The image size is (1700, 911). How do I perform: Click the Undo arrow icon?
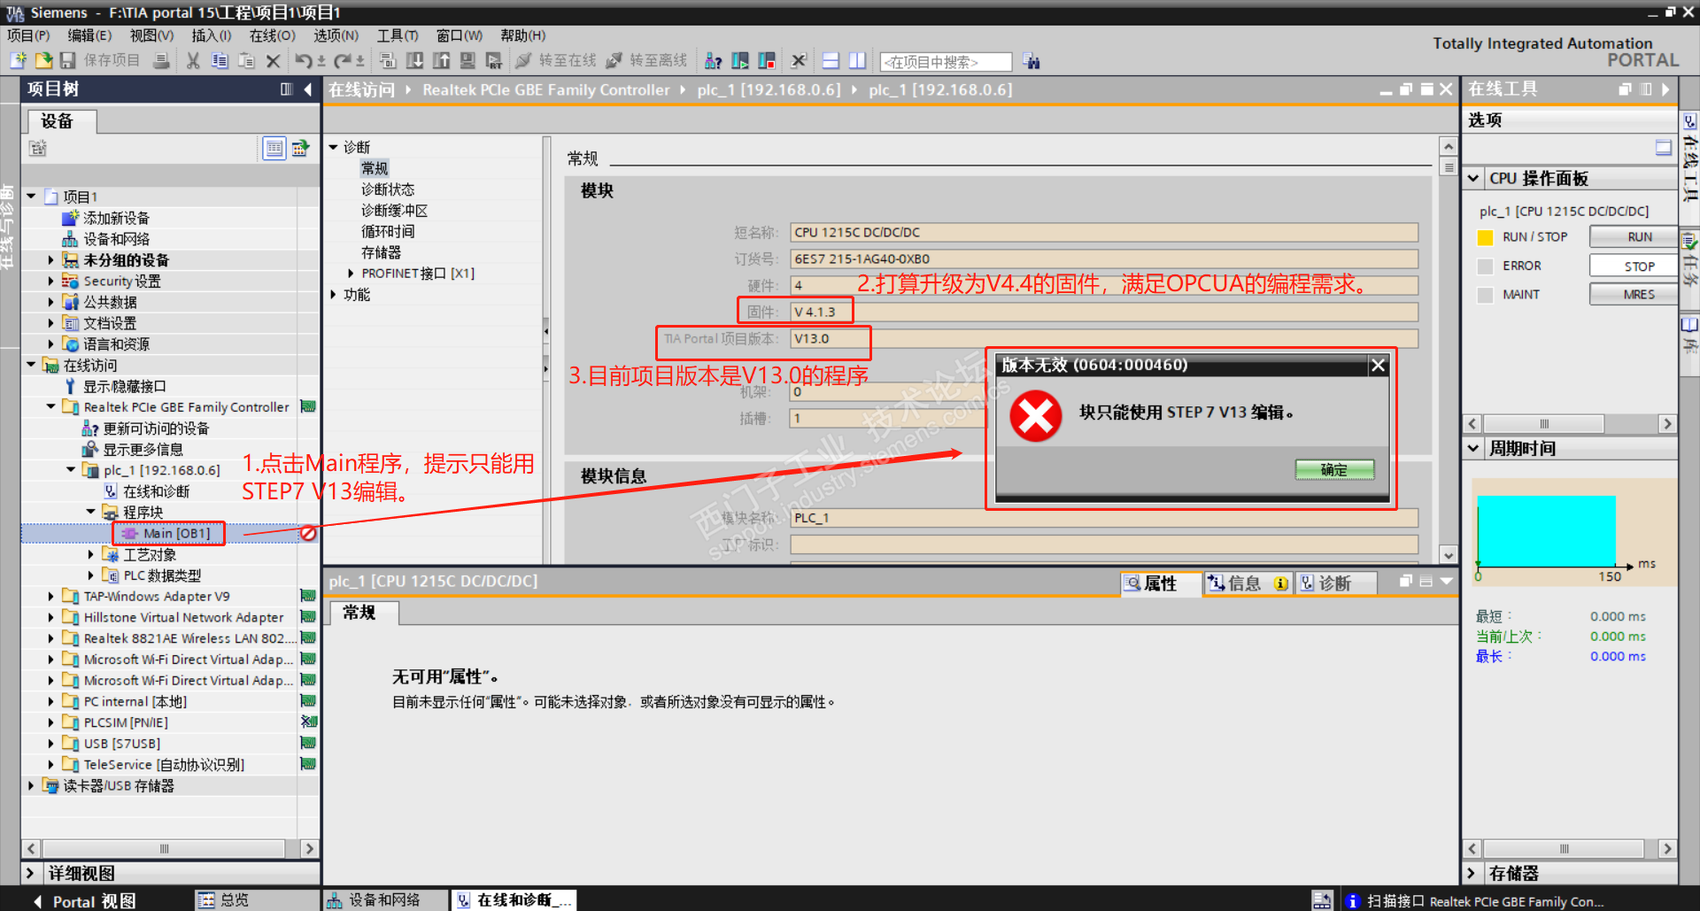coord(304,60)
